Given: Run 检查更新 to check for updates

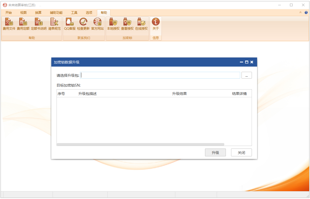Looking at the screenshot, I should 83,24.
